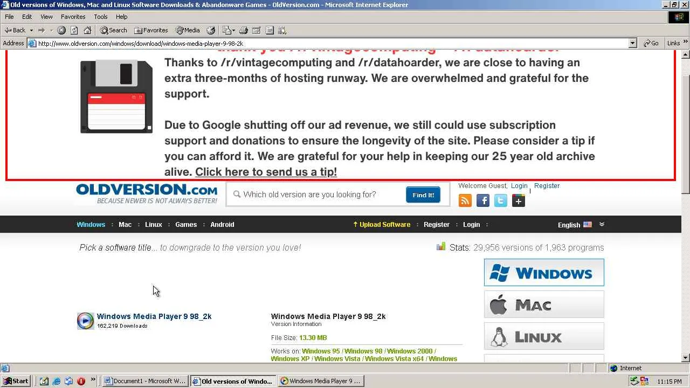Viewport: 690px width, 388px height.
Task: Open the Media pane
Action: click(x=188, y=30)
